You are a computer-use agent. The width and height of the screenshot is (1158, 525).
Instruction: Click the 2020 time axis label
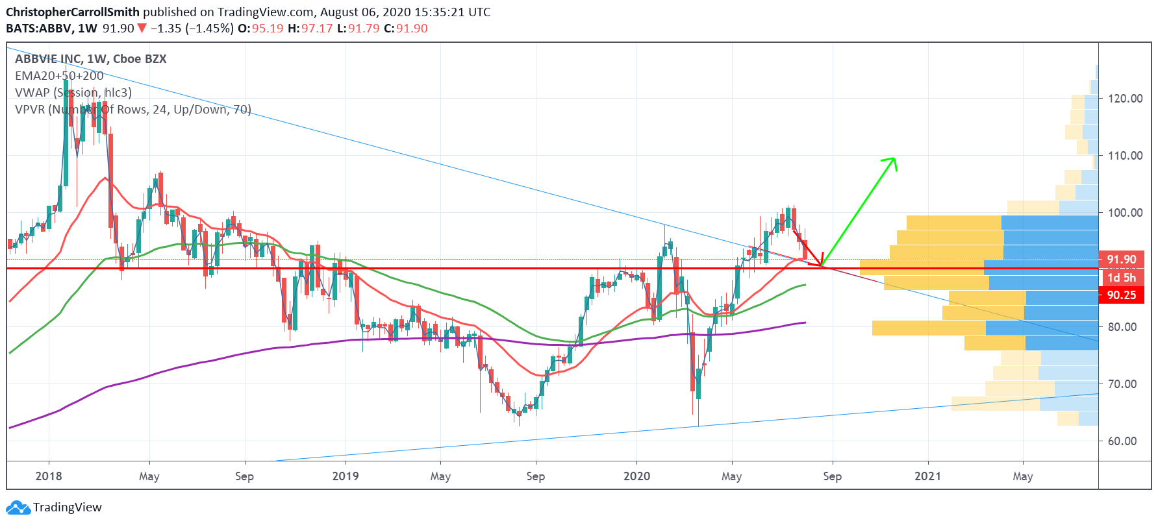(636, 476)
